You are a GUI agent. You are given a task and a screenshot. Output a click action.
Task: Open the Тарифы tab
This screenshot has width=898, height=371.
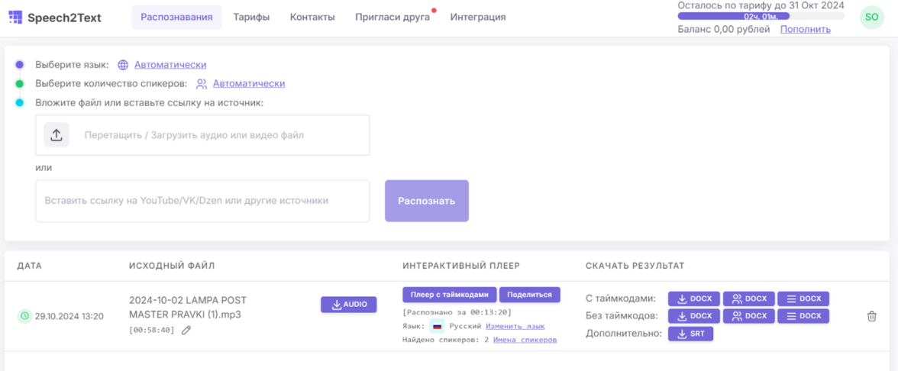click(251, 17)
